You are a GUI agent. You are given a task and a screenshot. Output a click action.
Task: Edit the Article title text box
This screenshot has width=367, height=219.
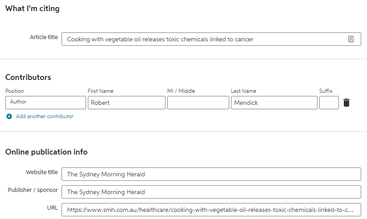pos(205,39)
